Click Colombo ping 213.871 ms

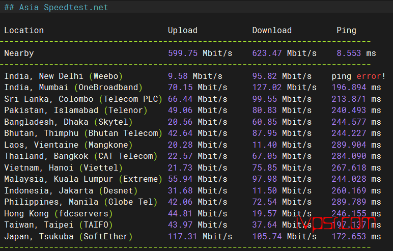pos(356,99)
